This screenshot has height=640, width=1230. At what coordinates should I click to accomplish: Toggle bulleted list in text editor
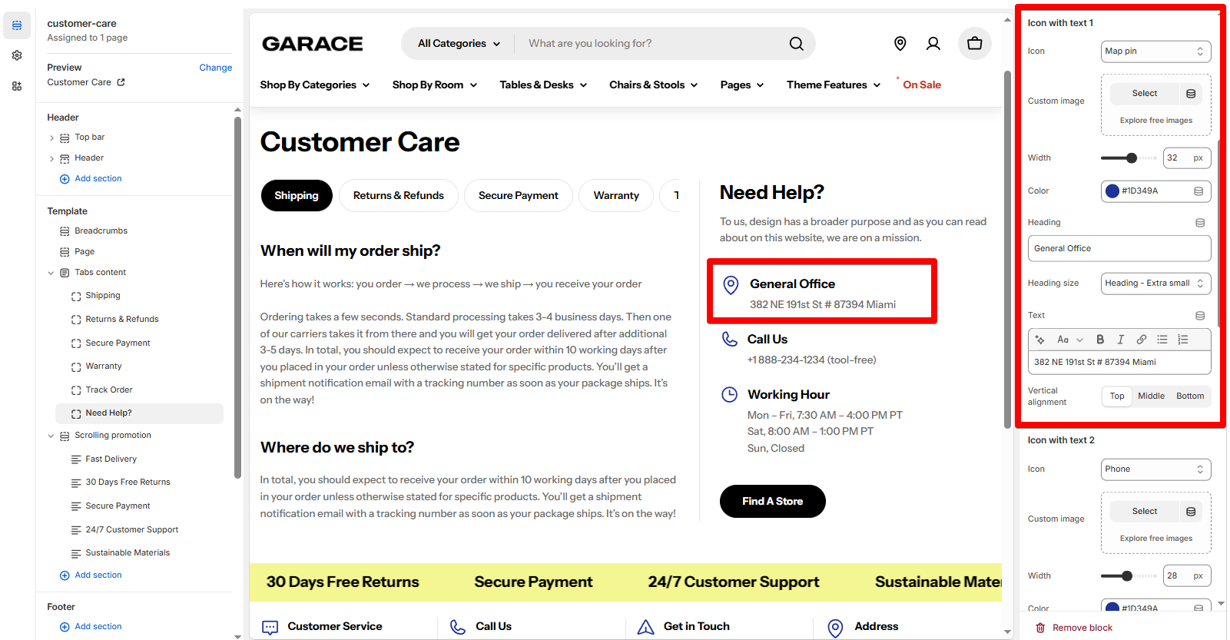tap(1162, 340)
